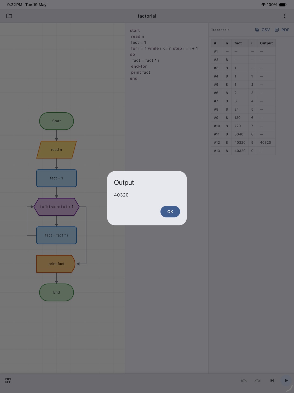Select the 'print fact' output node
The height and width of the screenshot is (393, 294).
pos(56,264)
